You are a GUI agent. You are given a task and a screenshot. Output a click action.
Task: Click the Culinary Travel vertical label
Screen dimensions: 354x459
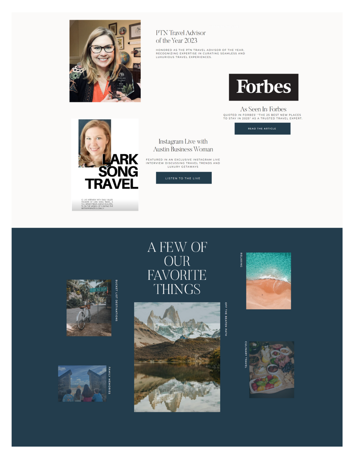pyautogui.click(x=246, y=355)
